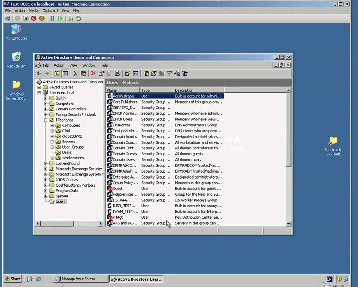The image size is (358, 287).
Task: Open the File menu of the VM Connection window
Action: coord(8,10)
